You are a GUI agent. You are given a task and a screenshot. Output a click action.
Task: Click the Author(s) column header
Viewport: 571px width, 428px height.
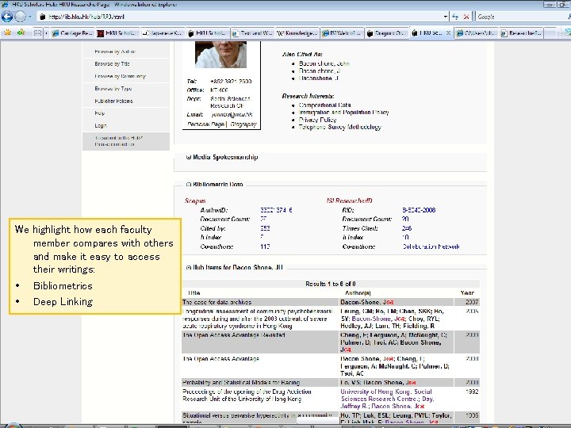[358, 293]
